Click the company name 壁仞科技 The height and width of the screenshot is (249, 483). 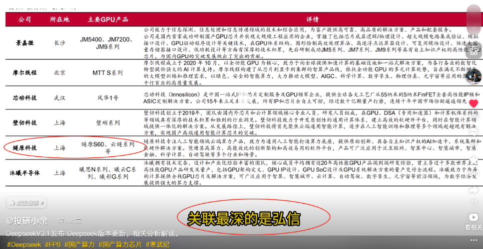(x=24, y=123)
